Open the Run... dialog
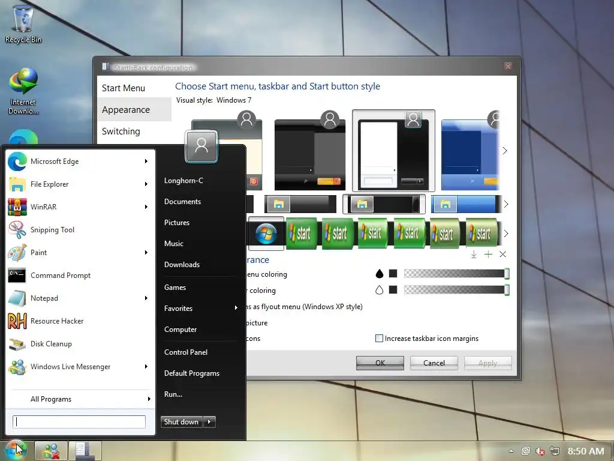The width and height of the screenshot is (614, 461). (x=173, y=394)
